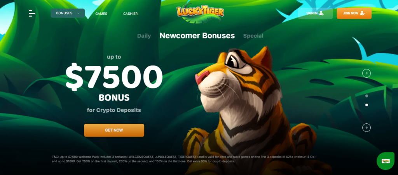Screen dimensions: 398x175
Task: Open the CASHIER menu item
Action: point(131,14)
